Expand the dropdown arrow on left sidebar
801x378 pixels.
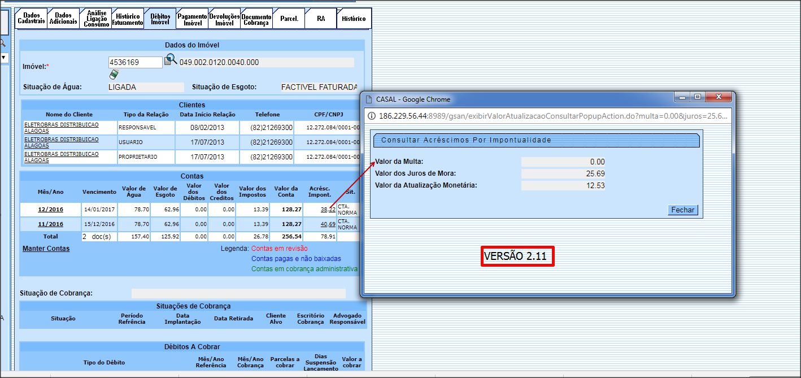click(x=3, y=58)
